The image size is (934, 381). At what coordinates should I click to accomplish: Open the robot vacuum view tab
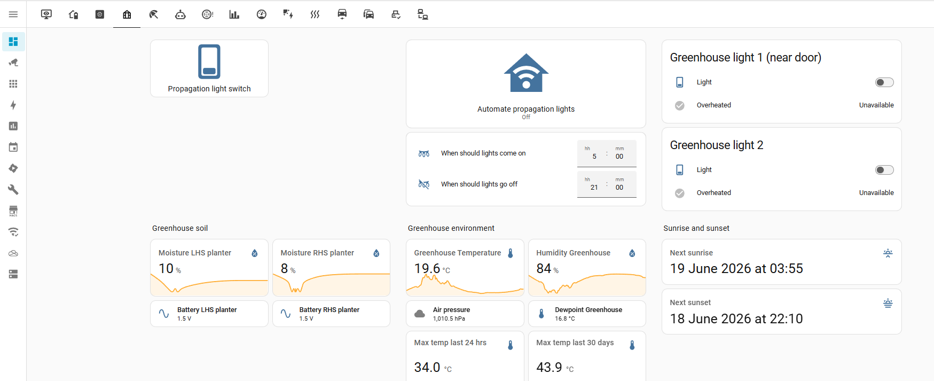tap(180, 14)
